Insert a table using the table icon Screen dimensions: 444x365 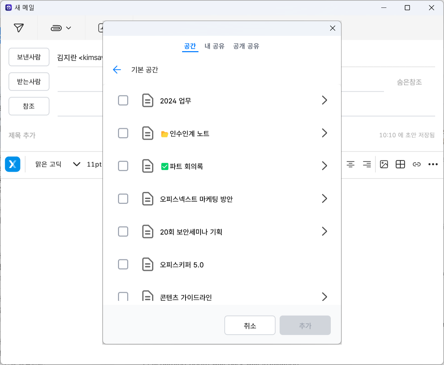click(400, 164)
